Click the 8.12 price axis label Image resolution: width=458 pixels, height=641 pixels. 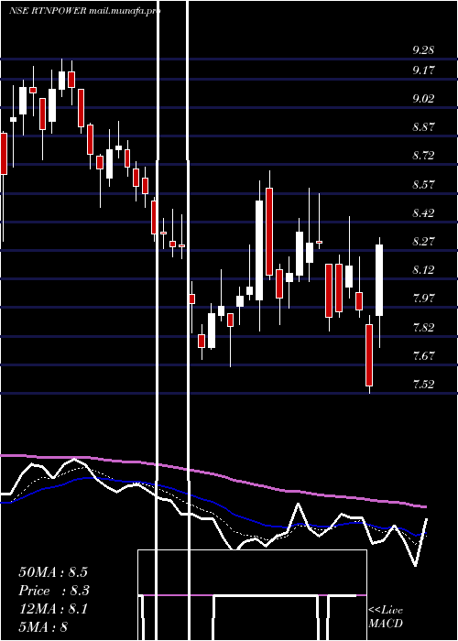tap(423, 269)
